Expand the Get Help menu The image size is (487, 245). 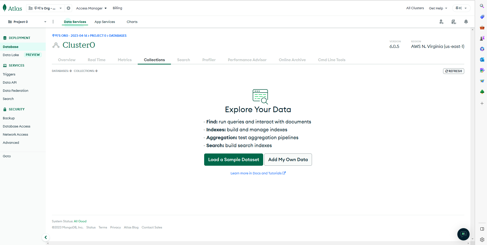point(438,8)
